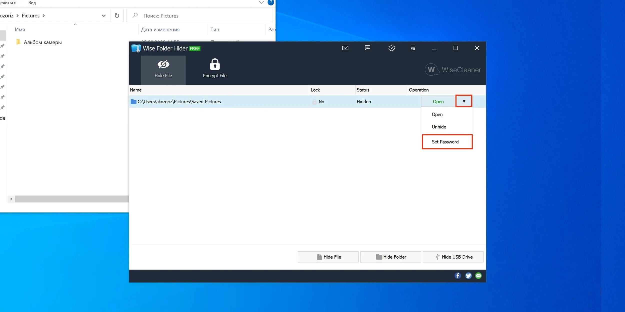Expand the Explorer ribbon chevron
Viewport: 625px width, 312px height.
[x=261, y=2]
